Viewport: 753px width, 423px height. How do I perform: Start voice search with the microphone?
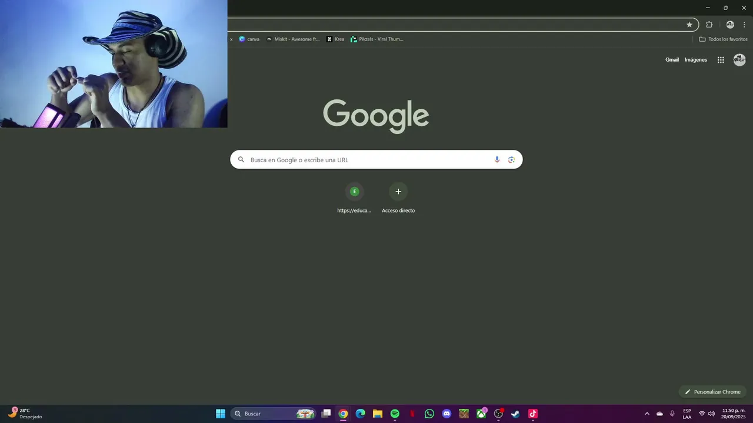(x=497, y=160)
